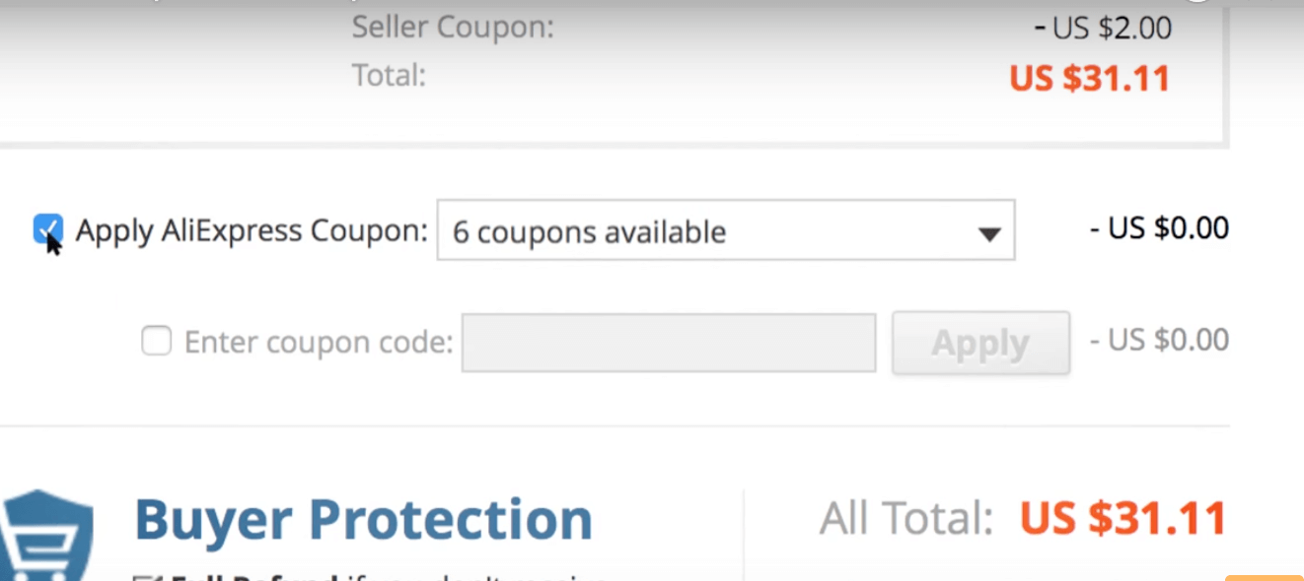Click the 'All Total:' label

tap(906, 519)
